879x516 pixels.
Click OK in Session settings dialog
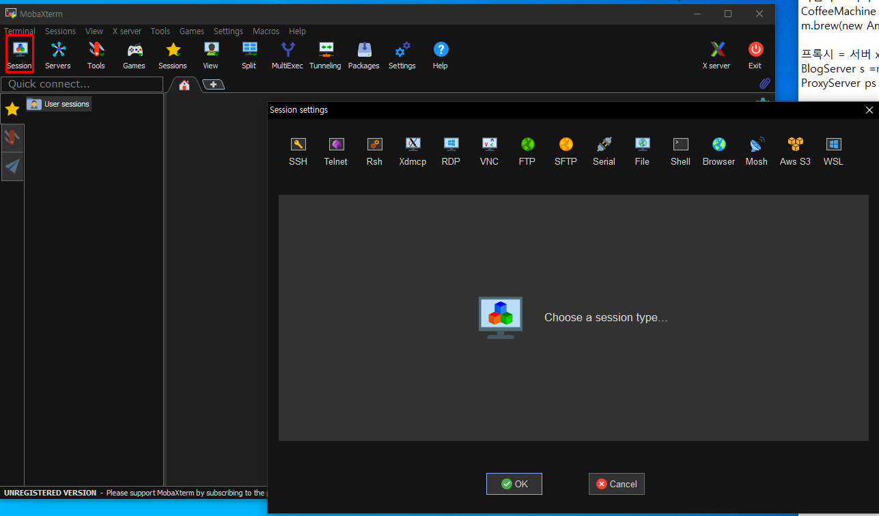click(x=514, y=484)
